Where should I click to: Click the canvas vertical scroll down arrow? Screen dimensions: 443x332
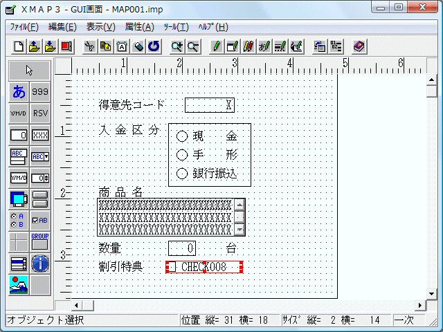coord(431,294)
